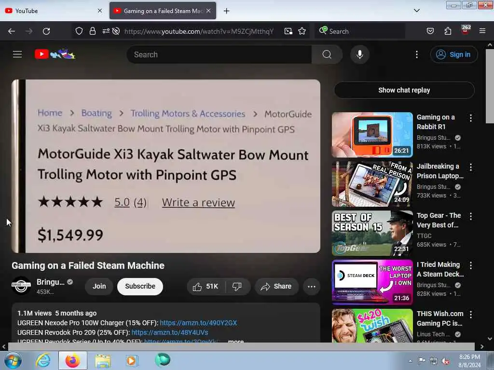Screen dimensions: 494x370
Task: Open site permissions icon in address bar
Action: 106,31
